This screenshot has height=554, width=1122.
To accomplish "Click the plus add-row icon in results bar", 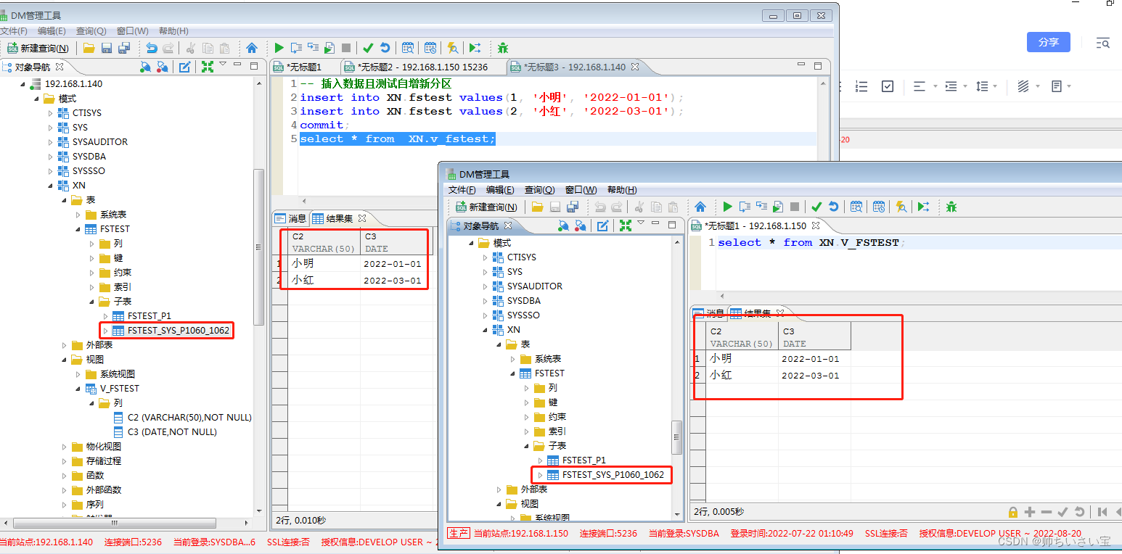I will [x=1030, y=512].
